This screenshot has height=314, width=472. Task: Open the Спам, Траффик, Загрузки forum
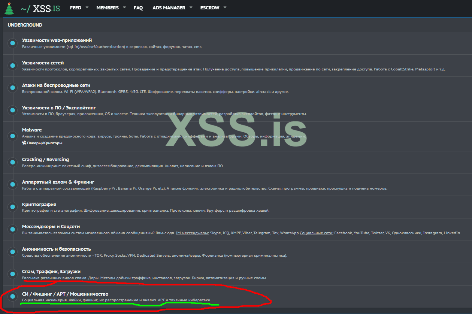point(51,271)
